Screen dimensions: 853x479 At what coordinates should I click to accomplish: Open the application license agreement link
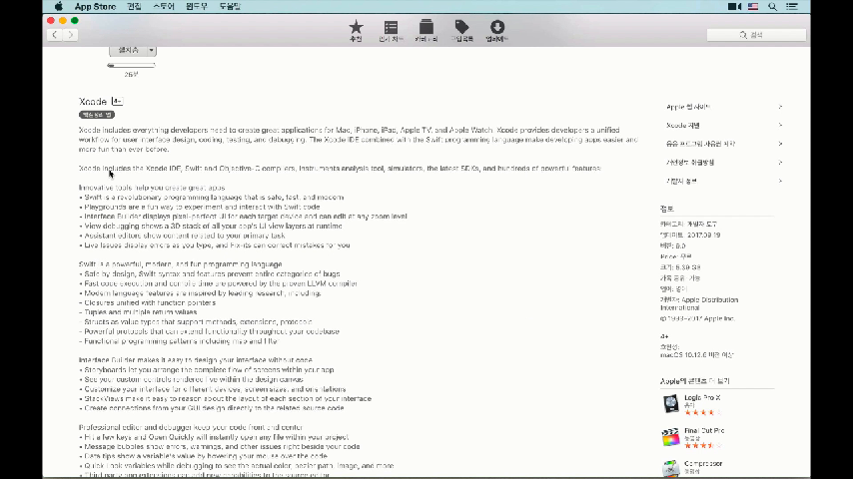tap(723, 144)
